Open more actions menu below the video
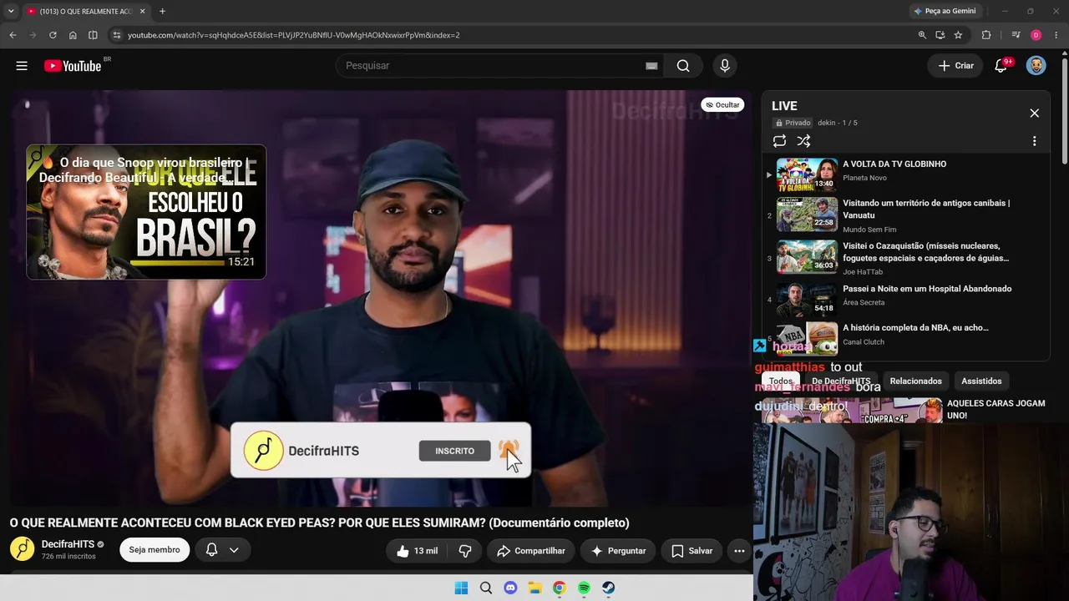 (x=739, y=551)
